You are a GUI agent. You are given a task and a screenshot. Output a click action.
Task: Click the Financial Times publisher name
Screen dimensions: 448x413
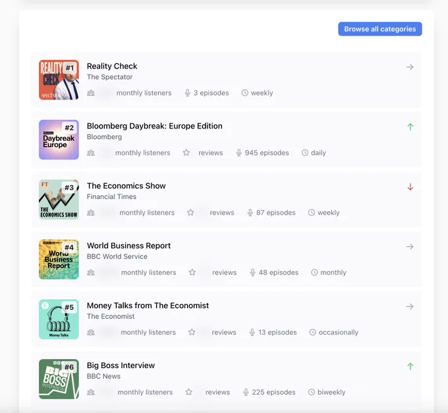coord(111,197)
